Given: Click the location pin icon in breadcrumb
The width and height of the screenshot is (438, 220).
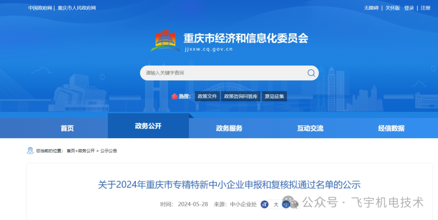Looking at the screenshot, I should 30,150.
